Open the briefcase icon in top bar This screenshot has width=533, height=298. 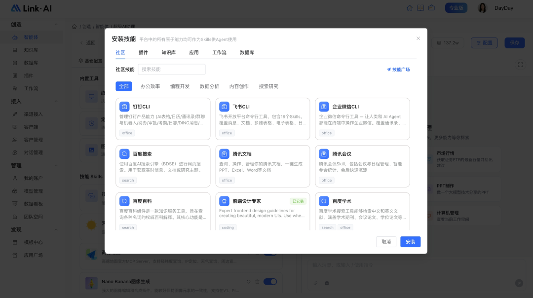pos(431,8)
